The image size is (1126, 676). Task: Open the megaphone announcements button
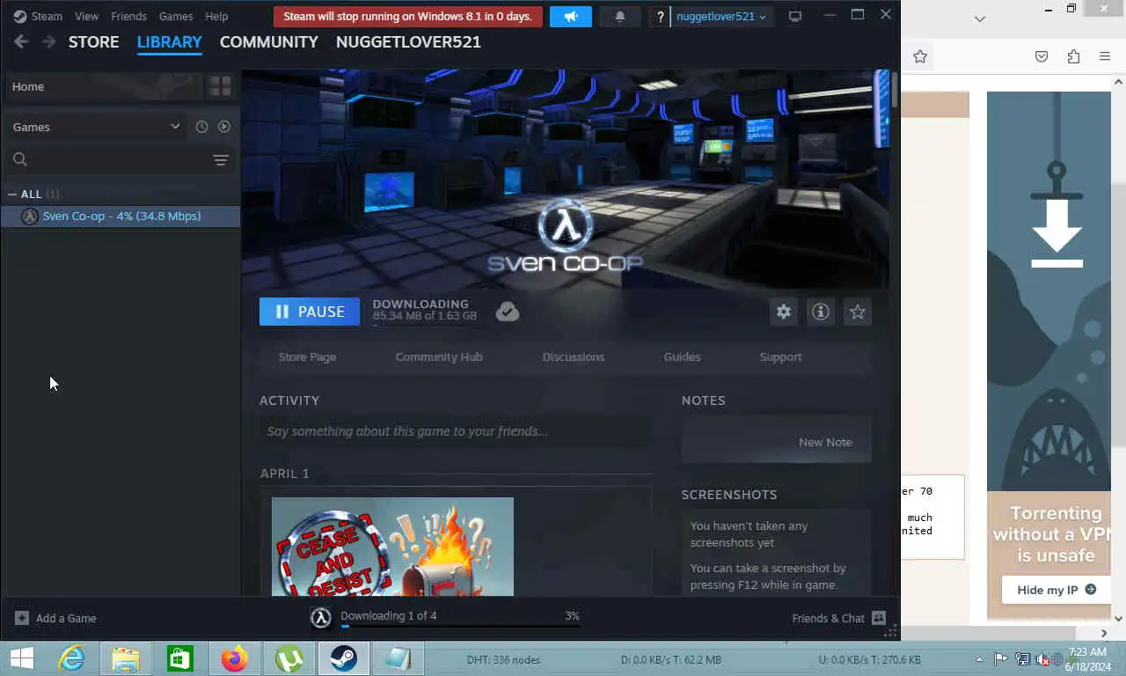571,17
